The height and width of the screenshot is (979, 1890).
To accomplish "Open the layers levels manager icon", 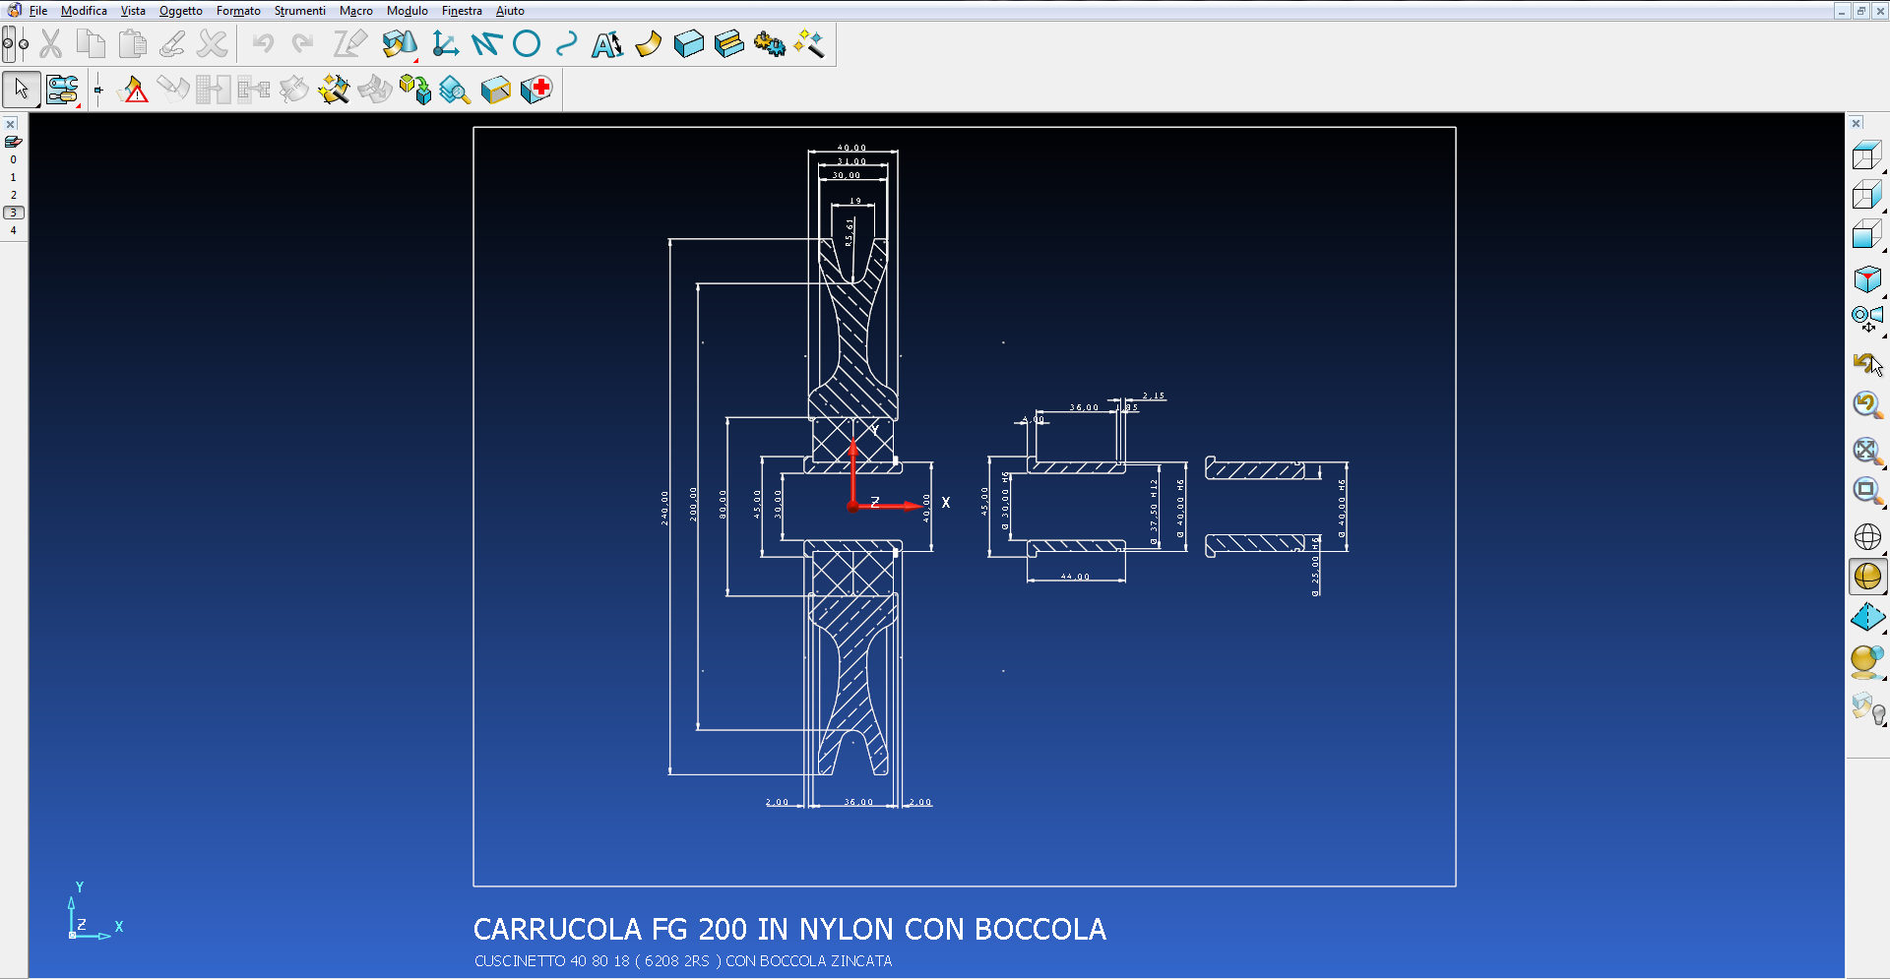I will [13, 142].
